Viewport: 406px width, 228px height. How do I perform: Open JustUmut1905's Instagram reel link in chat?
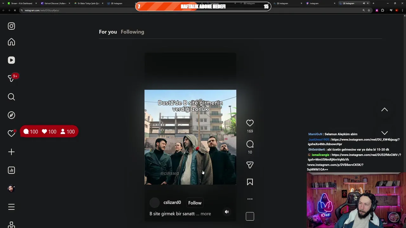click(x=354, y=142)
